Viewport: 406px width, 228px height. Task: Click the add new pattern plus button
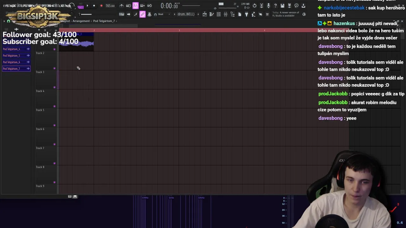[198, 14]
